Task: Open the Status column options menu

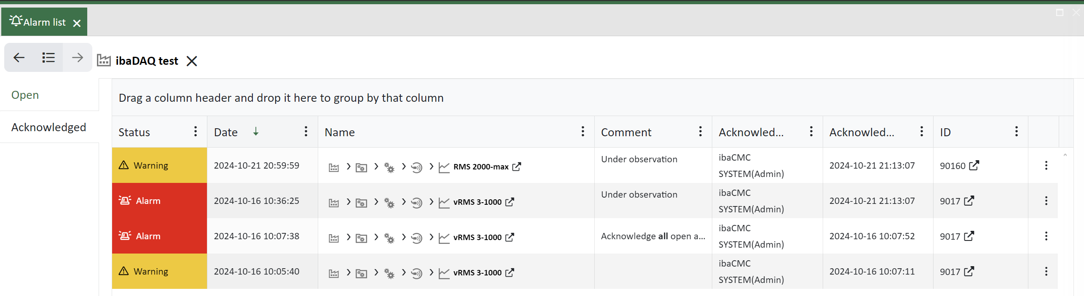Action: pyautogui.click(x=196, y=132)
